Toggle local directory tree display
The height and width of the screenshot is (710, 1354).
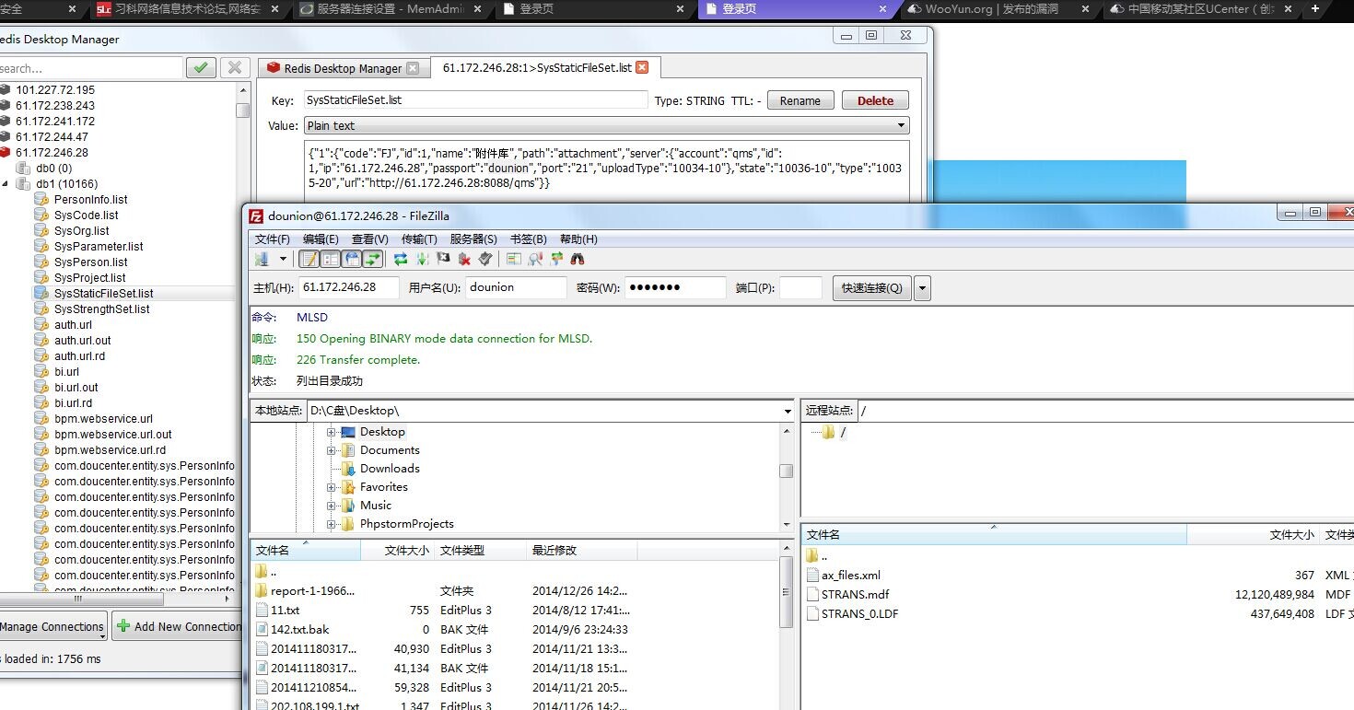(331, 259)
